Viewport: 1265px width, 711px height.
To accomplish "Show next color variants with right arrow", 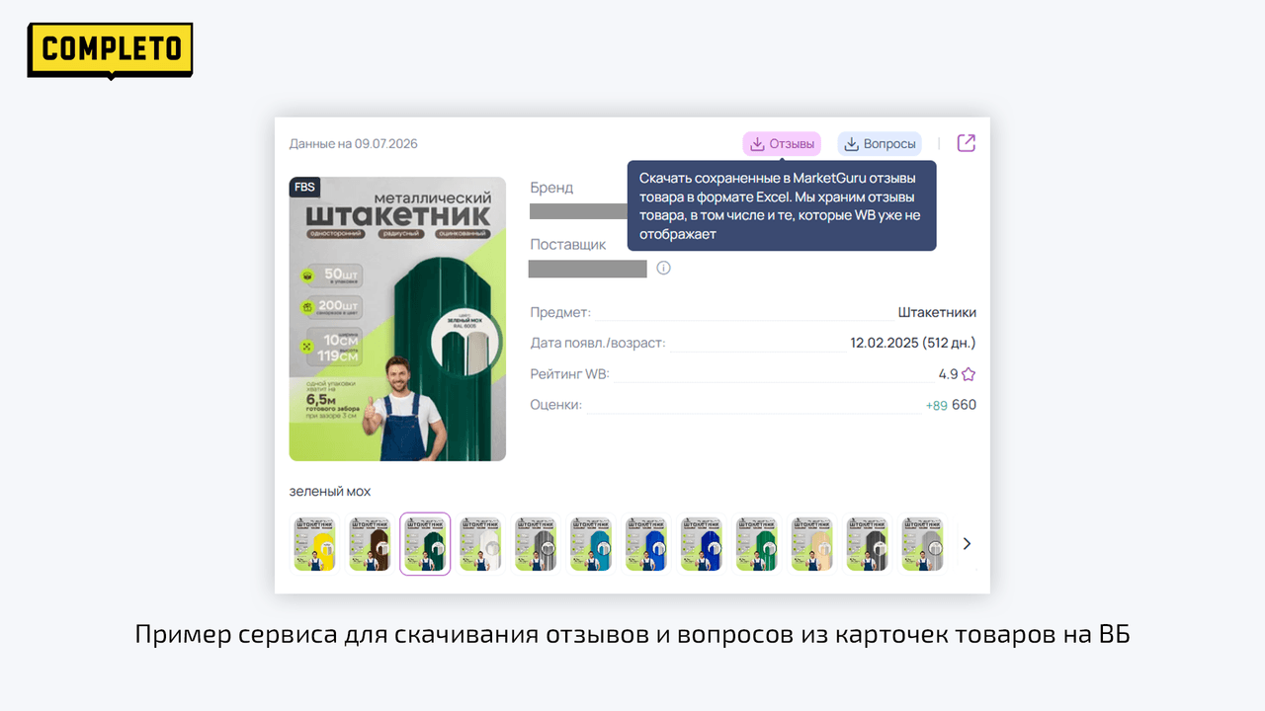I will 967,543.
